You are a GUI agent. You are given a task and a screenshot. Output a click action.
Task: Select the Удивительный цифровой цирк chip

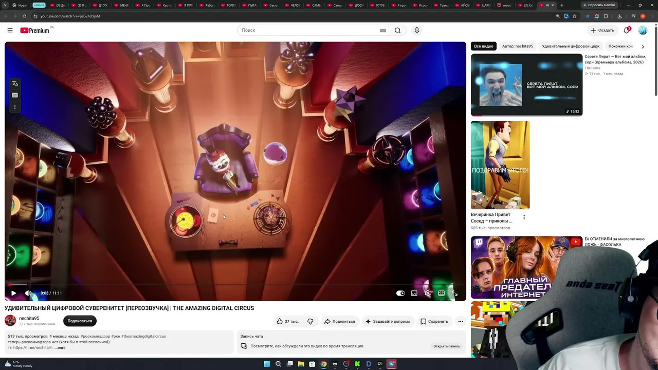[571, 46]
